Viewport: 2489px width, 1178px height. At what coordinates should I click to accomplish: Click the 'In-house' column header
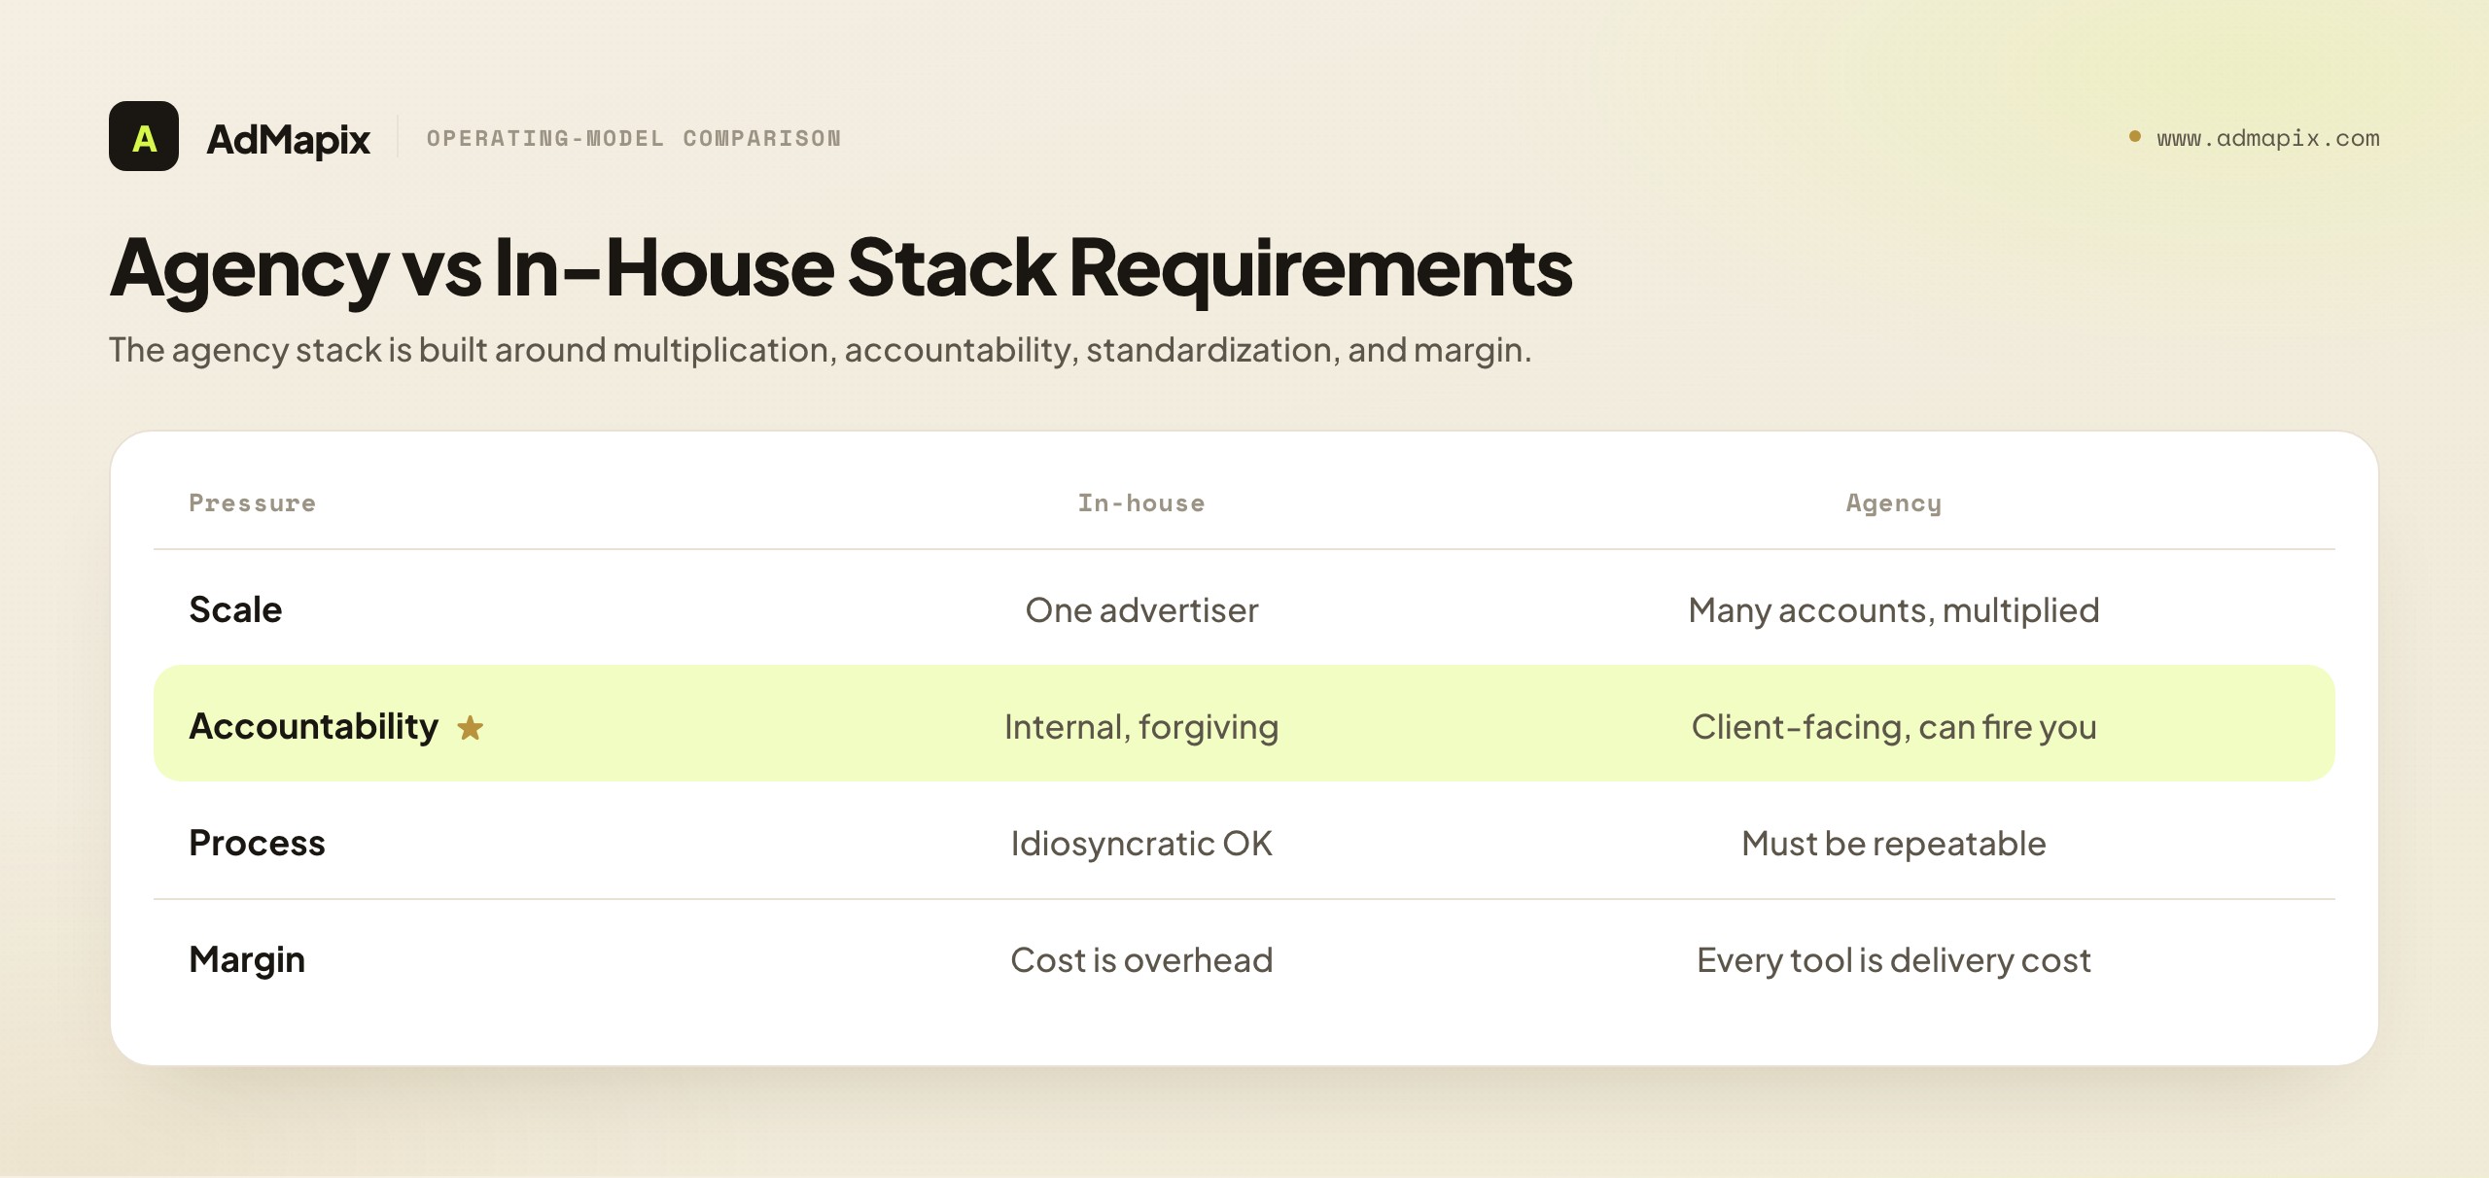(x=1141, y=502)
